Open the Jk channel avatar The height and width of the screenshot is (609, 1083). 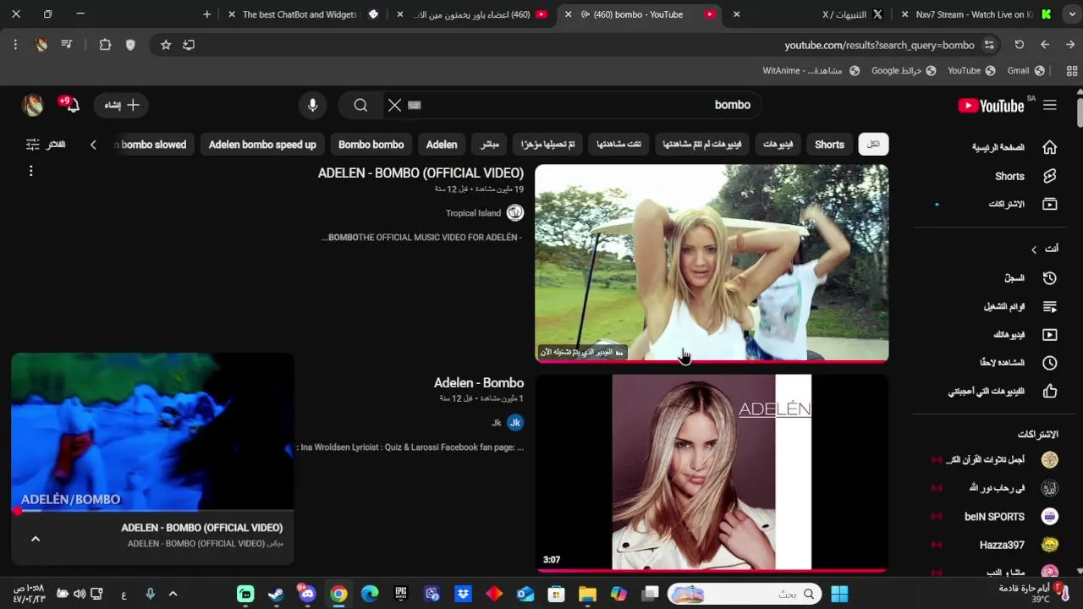pos(514,422)
